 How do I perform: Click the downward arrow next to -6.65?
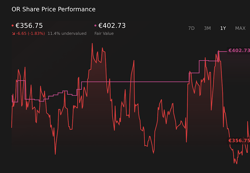coord(14,34)
